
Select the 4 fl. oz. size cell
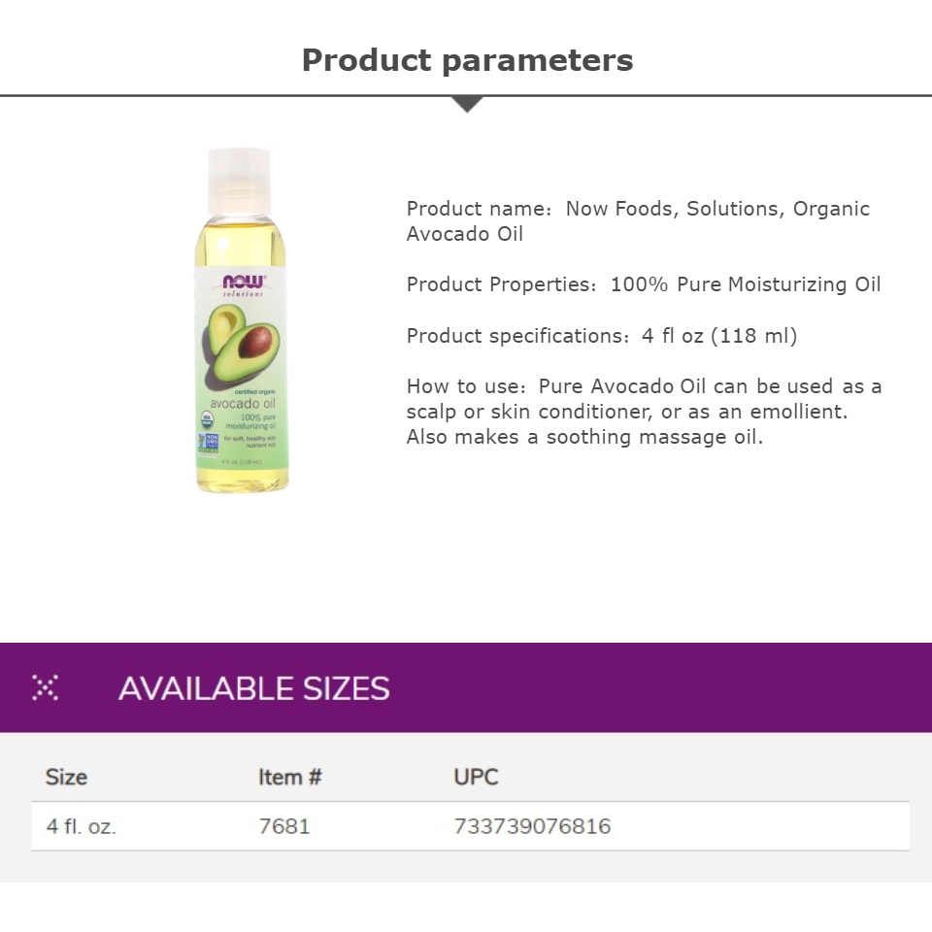point(81,826)
